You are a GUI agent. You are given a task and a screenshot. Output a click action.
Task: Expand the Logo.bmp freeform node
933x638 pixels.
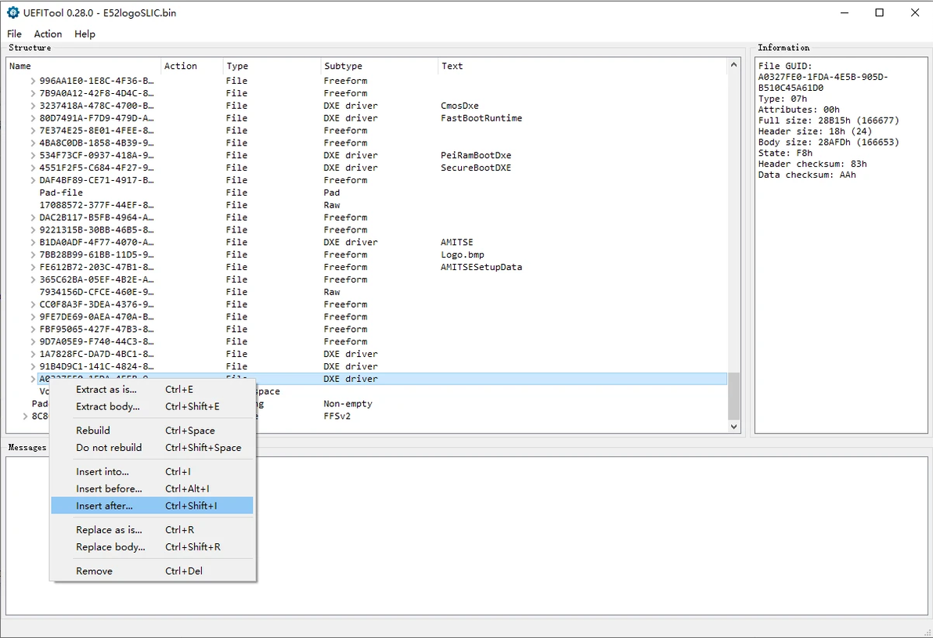tap(33, 254)
